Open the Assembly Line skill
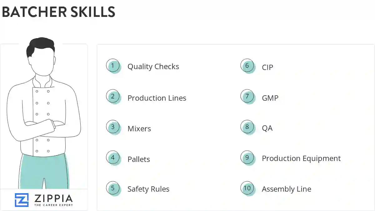Viewport: 375px width, 211px height. tap(286, 189)
